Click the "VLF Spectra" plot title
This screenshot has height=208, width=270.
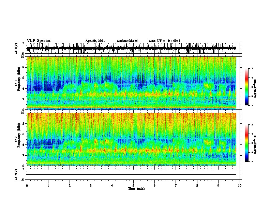39,40
